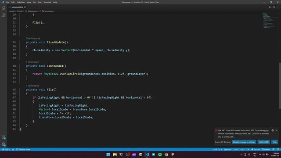Viewport: 281px width, 158px height.
Task: Open notifications bell in status bar
Action: (x=278, y=149)
